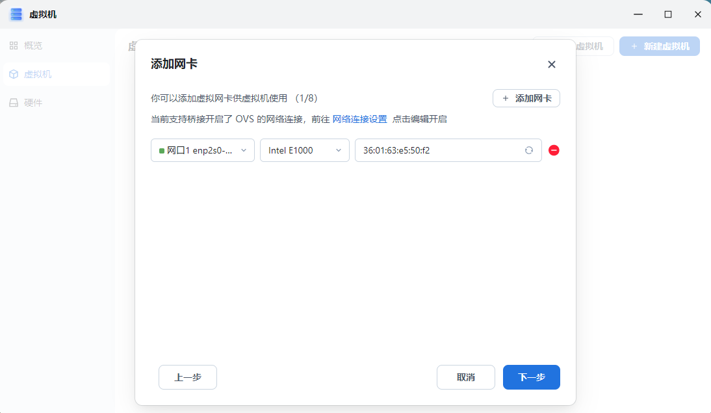Open the 网络连接设置 link

coord(359,120)
